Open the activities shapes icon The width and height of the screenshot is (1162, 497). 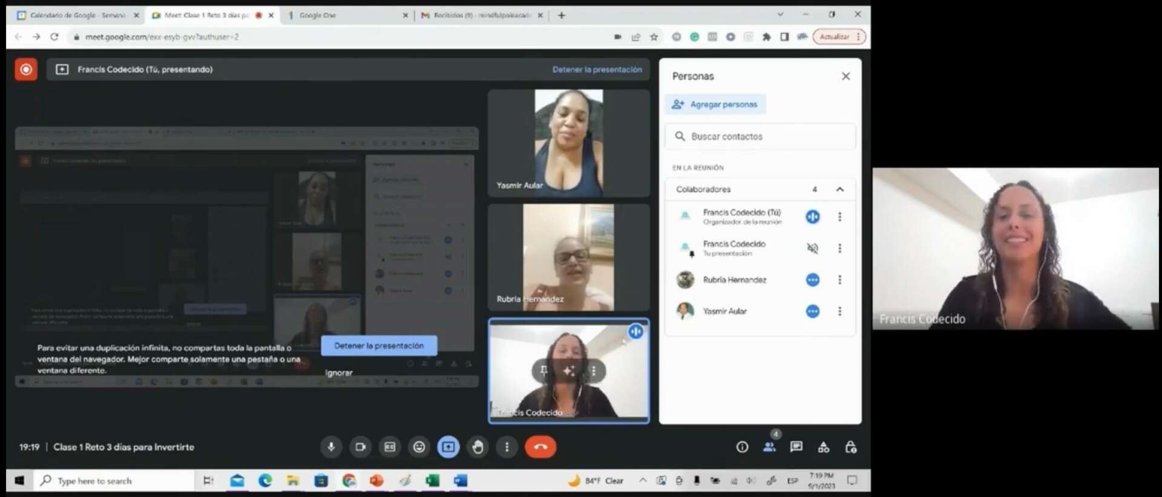[x=823, y=447]
